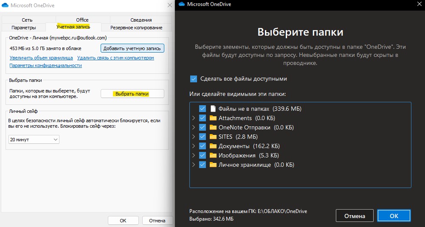Uncheck the Личное хранилище checkbox
The height and width of the screenshot is (227, 425).
point(203,165)
